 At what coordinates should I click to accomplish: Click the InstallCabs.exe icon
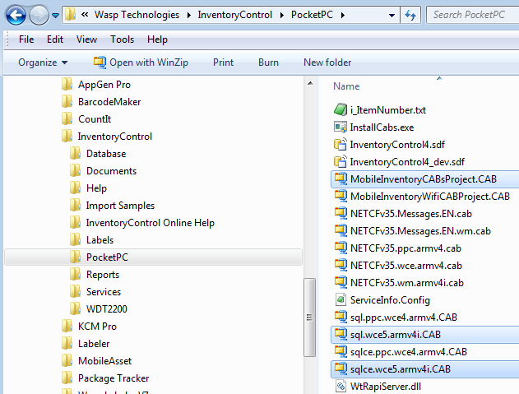click(341, 127)
